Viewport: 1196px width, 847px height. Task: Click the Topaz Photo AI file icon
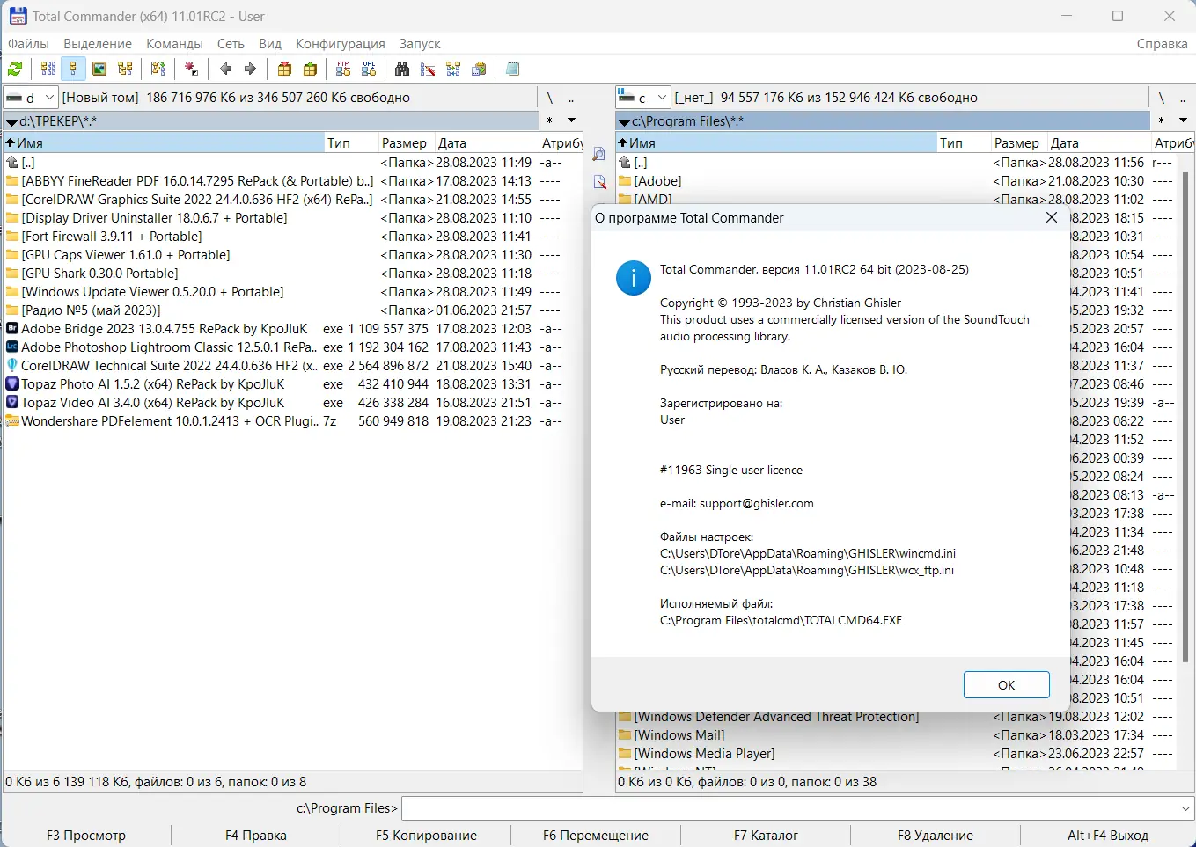[x=12, y=384]
